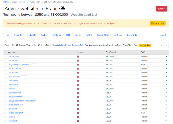
Task: Expand the bioderma.fr row chevron
Action: point(166,80)
